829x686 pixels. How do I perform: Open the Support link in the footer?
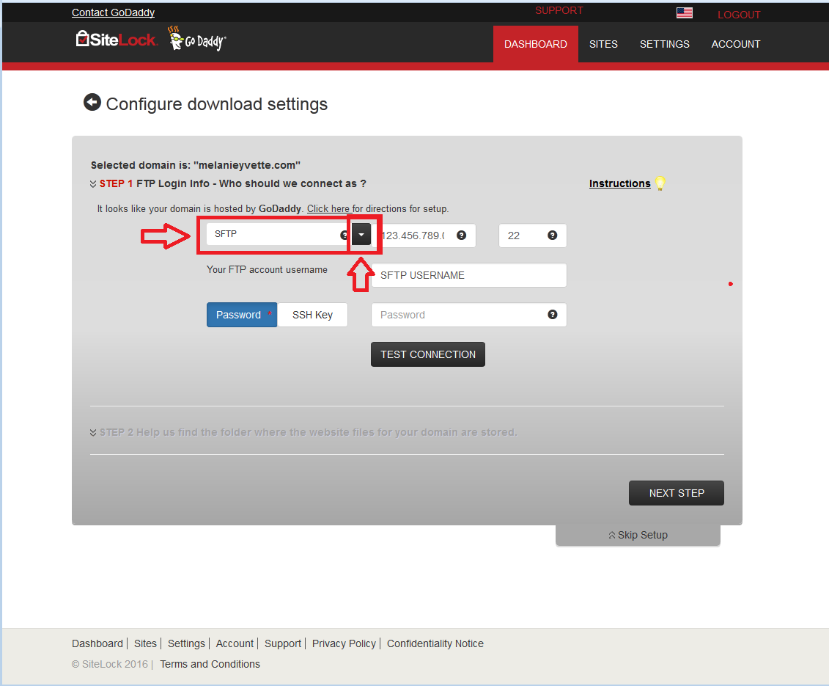pyautogui.click(x=283, y=643)
